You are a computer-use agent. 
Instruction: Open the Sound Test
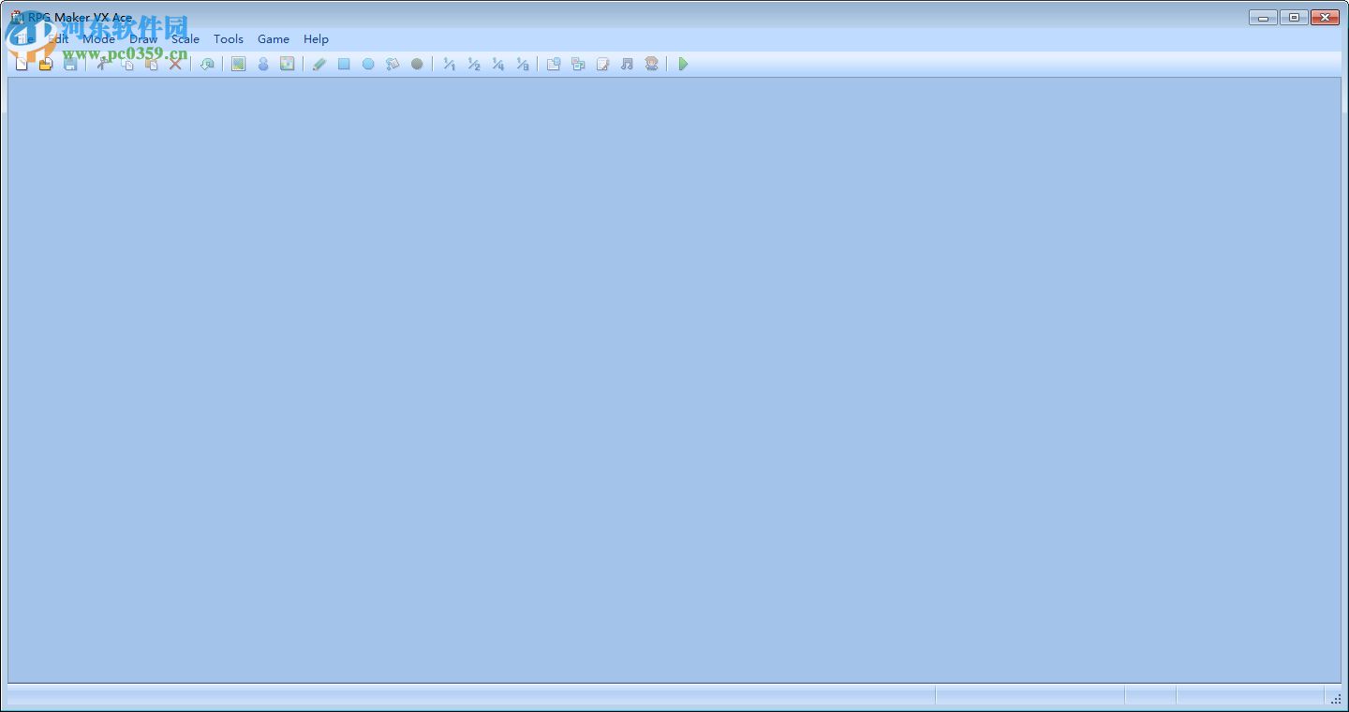pos(627,64)
